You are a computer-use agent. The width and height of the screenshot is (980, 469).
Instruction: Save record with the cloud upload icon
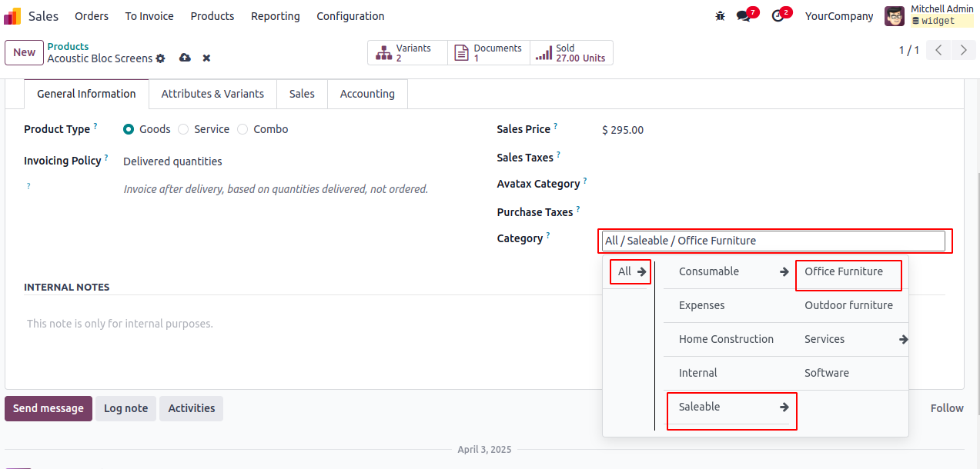click(185, 58)
